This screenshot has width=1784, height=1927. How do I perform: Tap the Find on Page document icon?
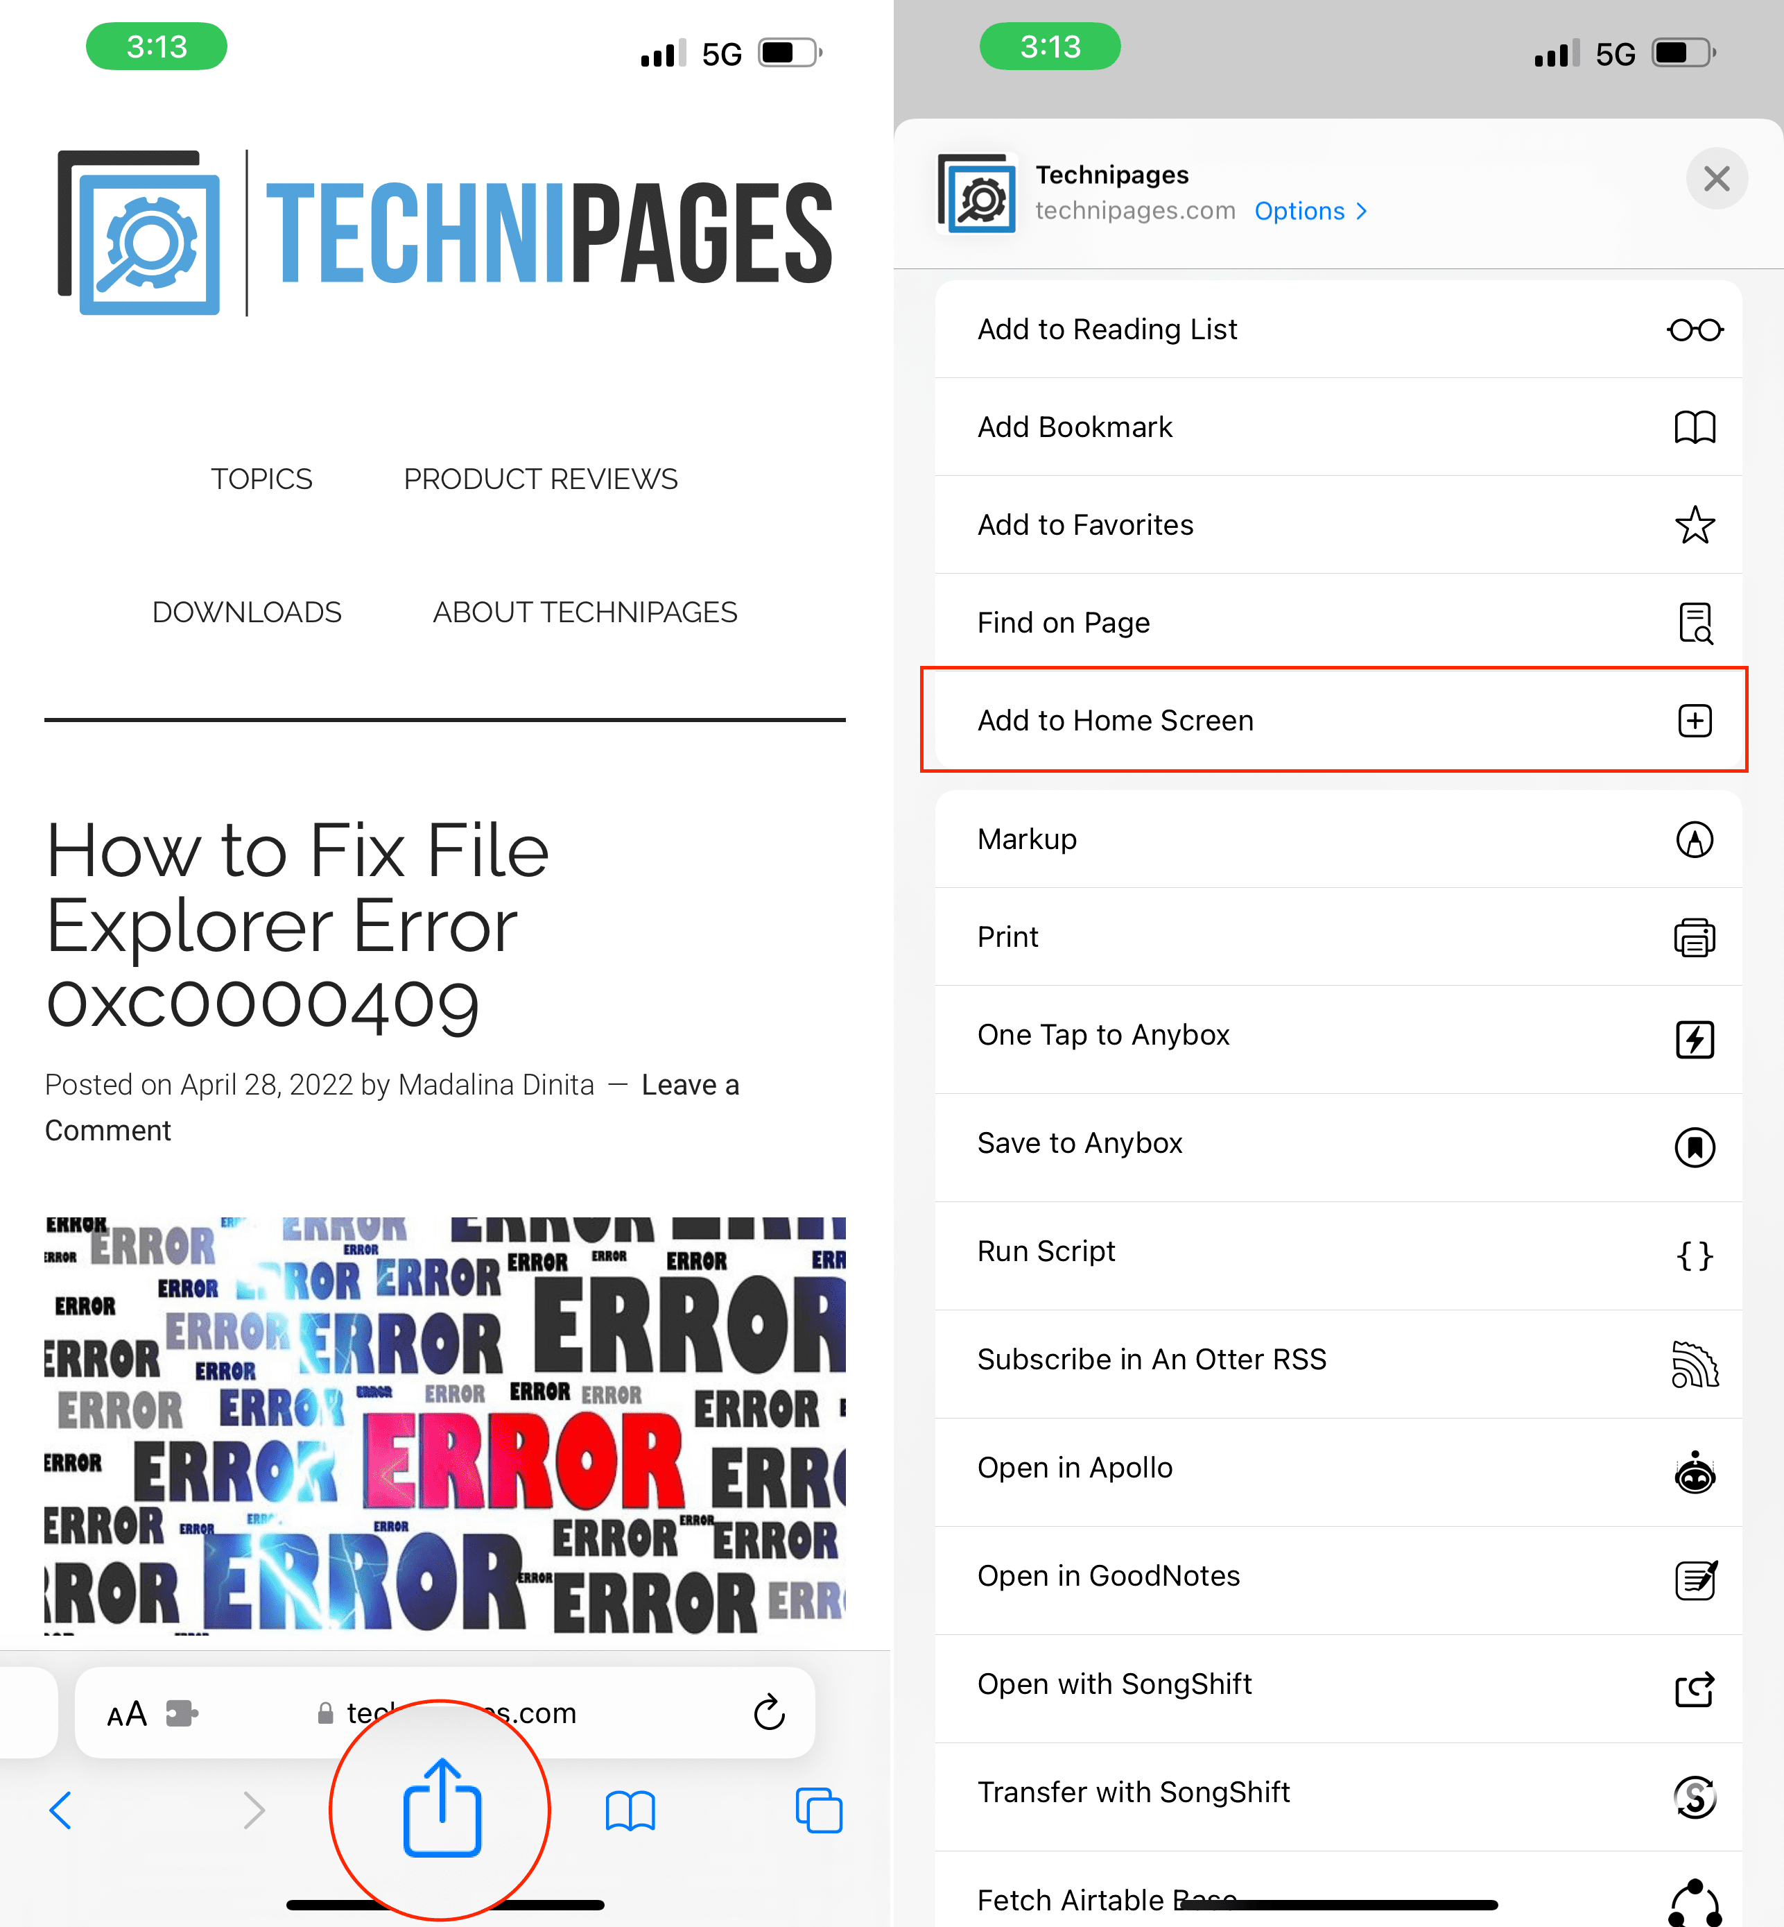(1695, 623)
